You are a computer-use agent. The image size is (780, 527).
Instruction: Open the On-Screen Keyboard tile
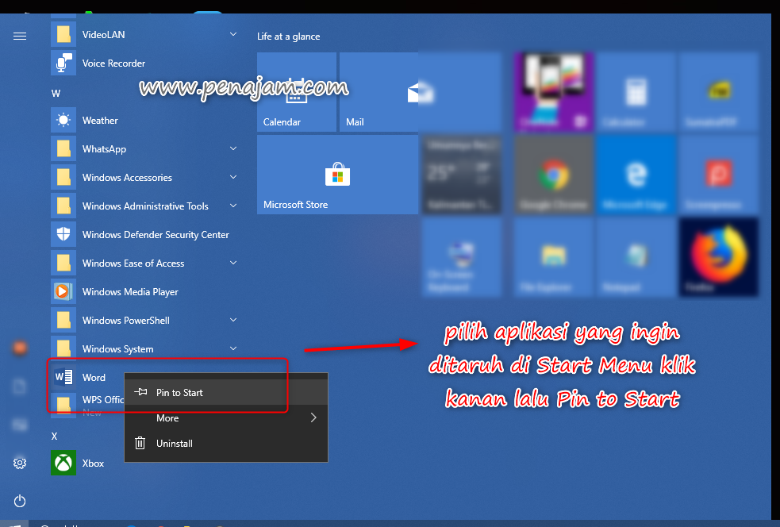(462, 257)
